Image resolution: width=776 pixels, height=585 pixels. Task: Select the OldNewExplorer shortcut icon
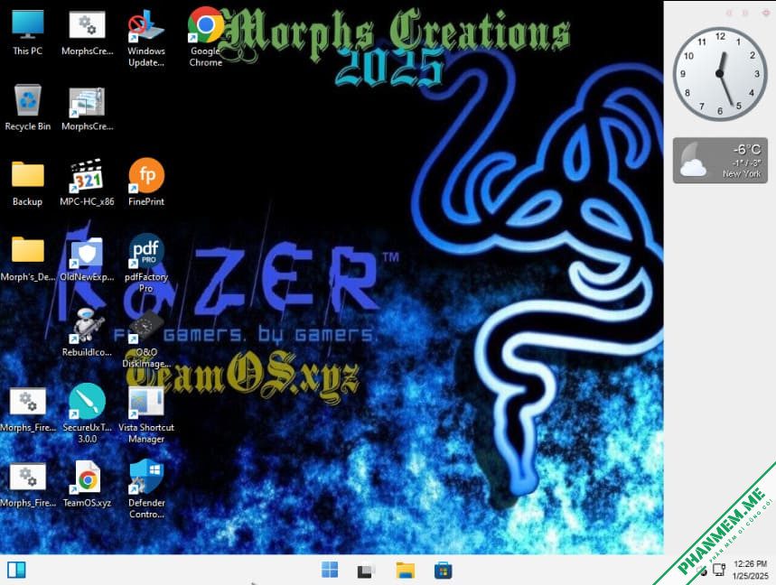(87, 259)
